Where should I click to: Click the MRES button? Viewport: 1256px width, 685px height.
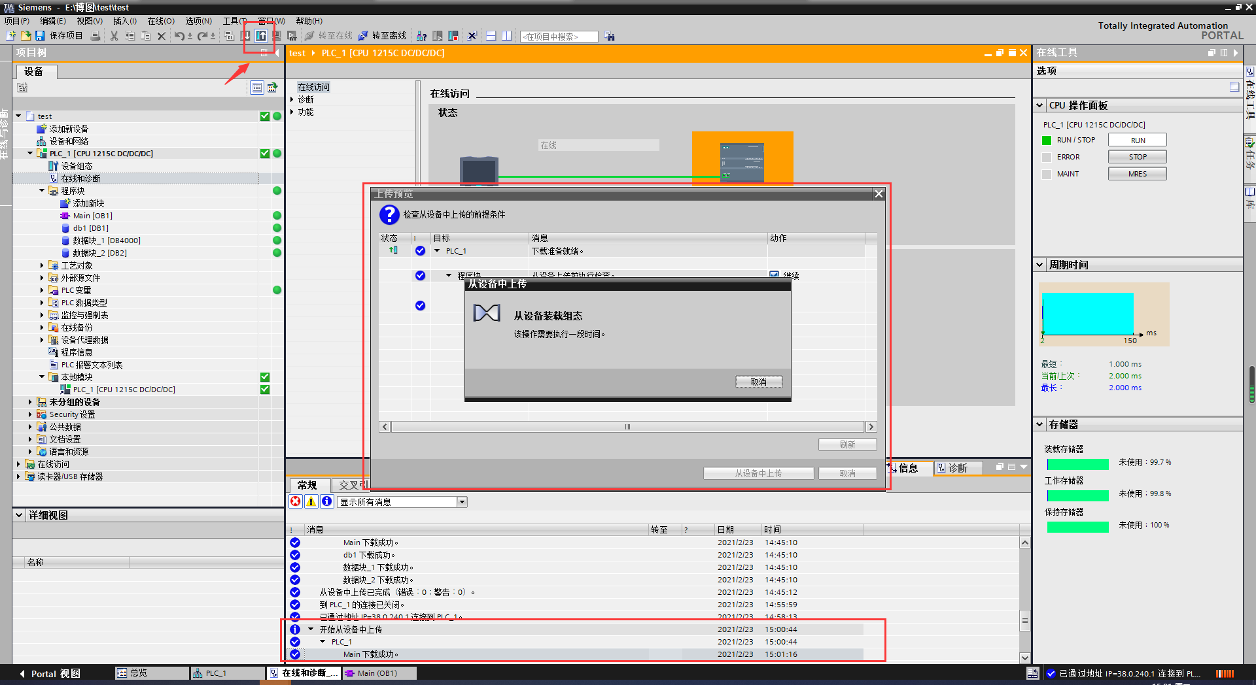[1138, 174]
